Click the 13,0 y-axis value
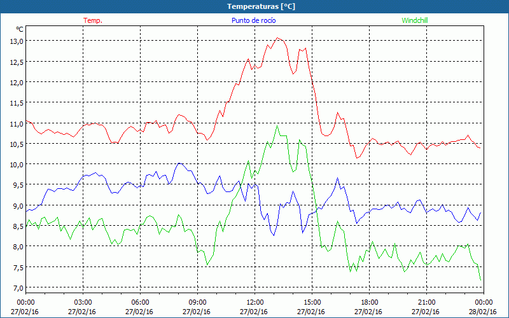The image size is (509, 318). point(17,41)
